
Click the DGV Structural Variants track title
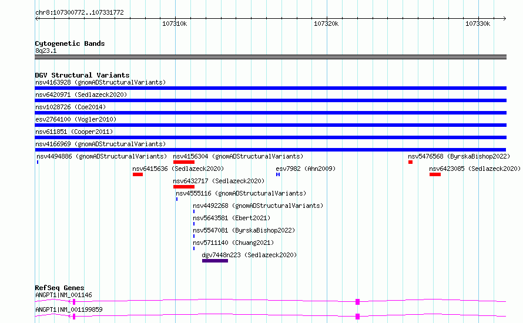point(82,75)
